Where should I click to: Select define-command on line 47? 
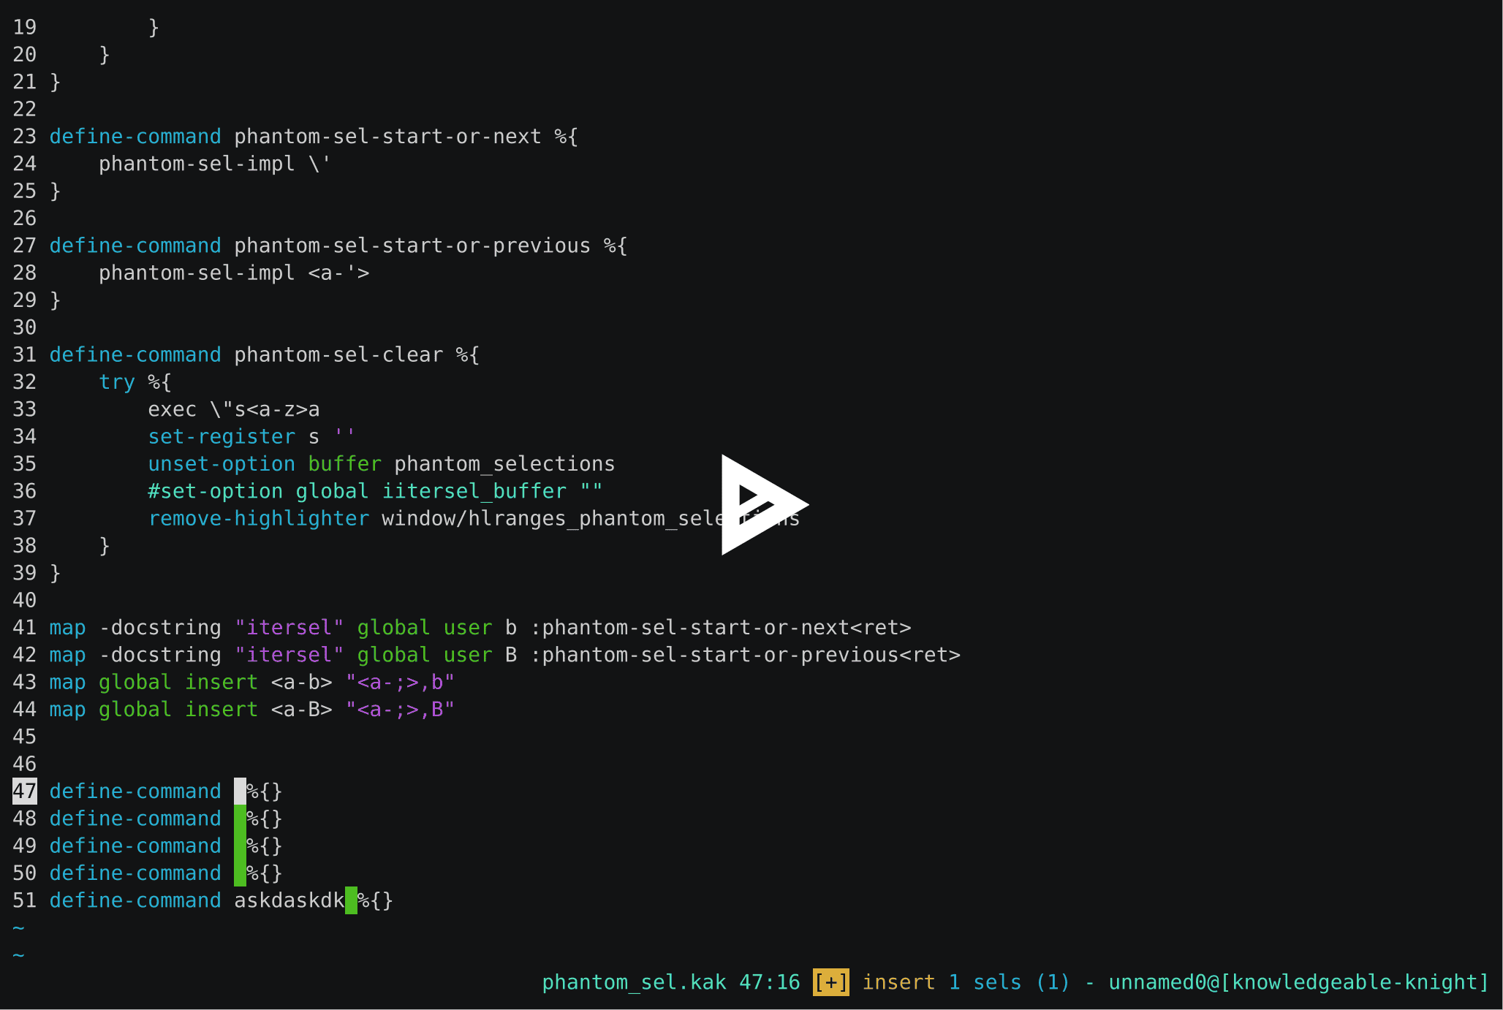tap(135, 791)
